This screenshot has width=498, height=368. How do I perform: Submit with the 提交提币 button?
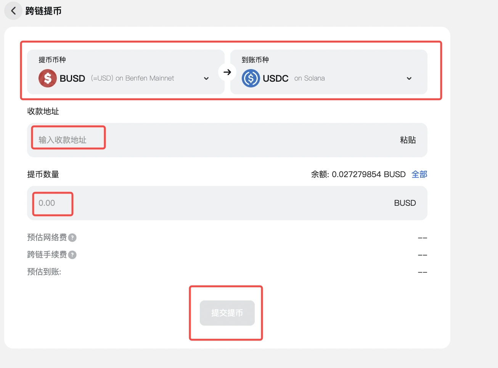227,313
